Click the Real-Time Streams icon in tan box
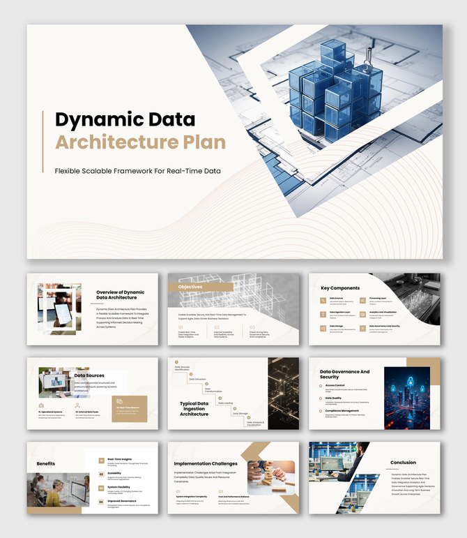Image resolution: width=467 pixels, height=538 pixels. (x=119, y=401)
